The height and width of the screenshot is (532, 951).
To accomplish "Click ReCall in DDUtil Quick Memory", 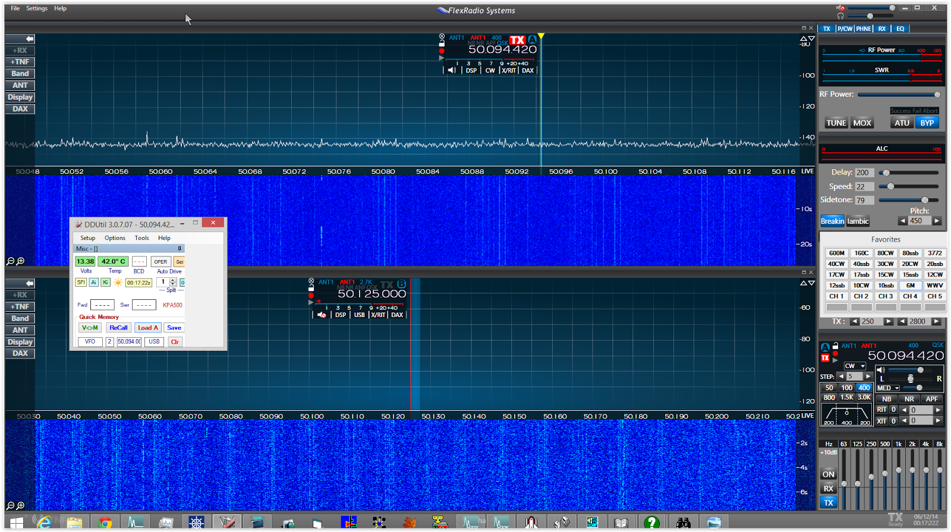I will 118,328.
